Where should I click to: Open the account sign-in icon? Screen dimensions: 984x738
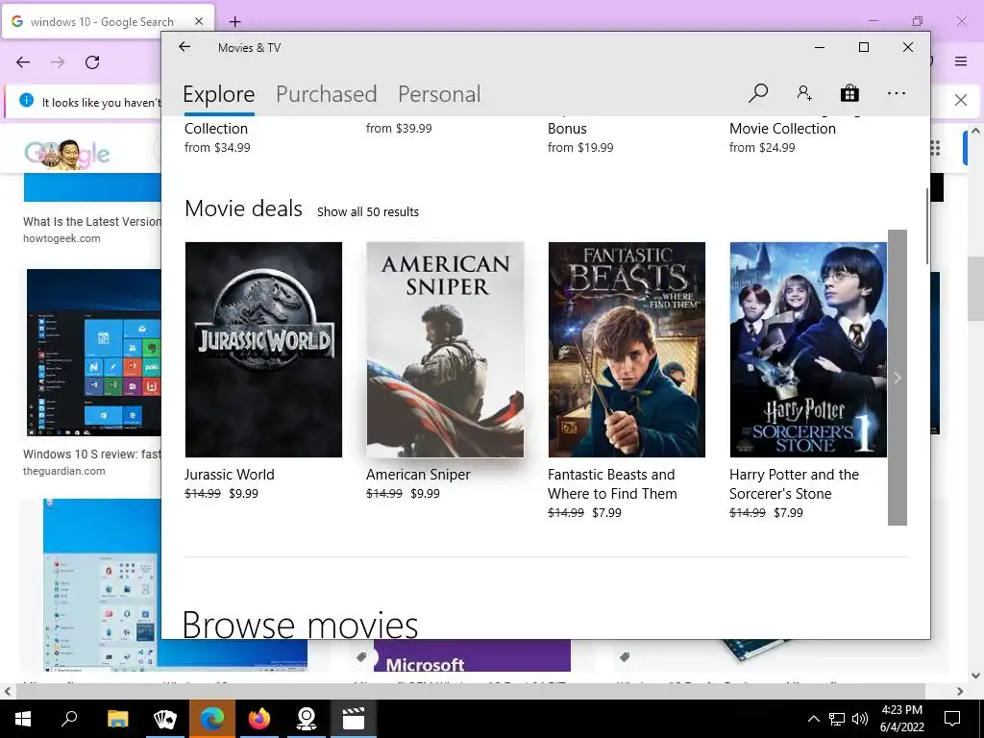(804, 93)
